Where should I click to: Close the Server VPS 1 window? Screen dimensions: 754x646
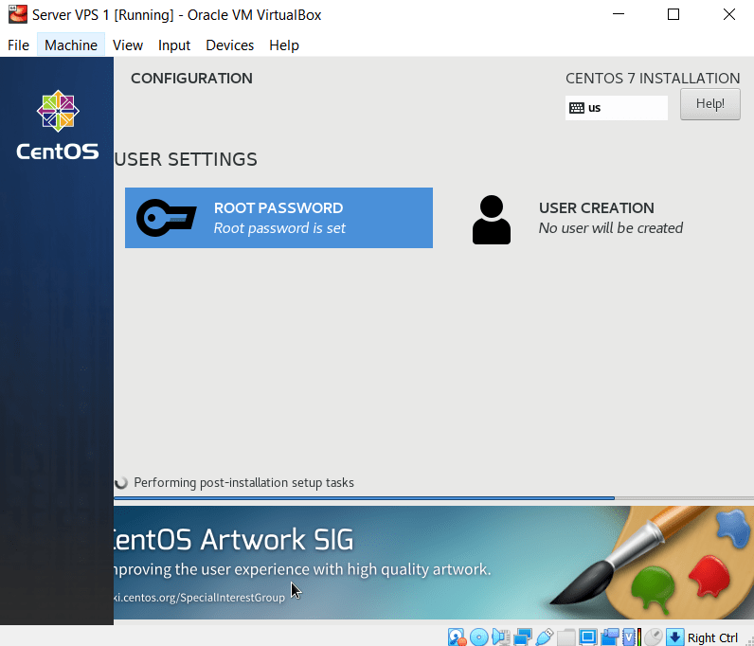tap(729, 14)
